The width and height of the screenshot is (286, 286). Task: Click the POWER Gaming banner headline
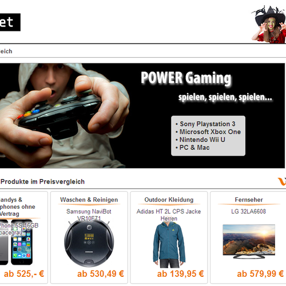[x=186, y=78]
